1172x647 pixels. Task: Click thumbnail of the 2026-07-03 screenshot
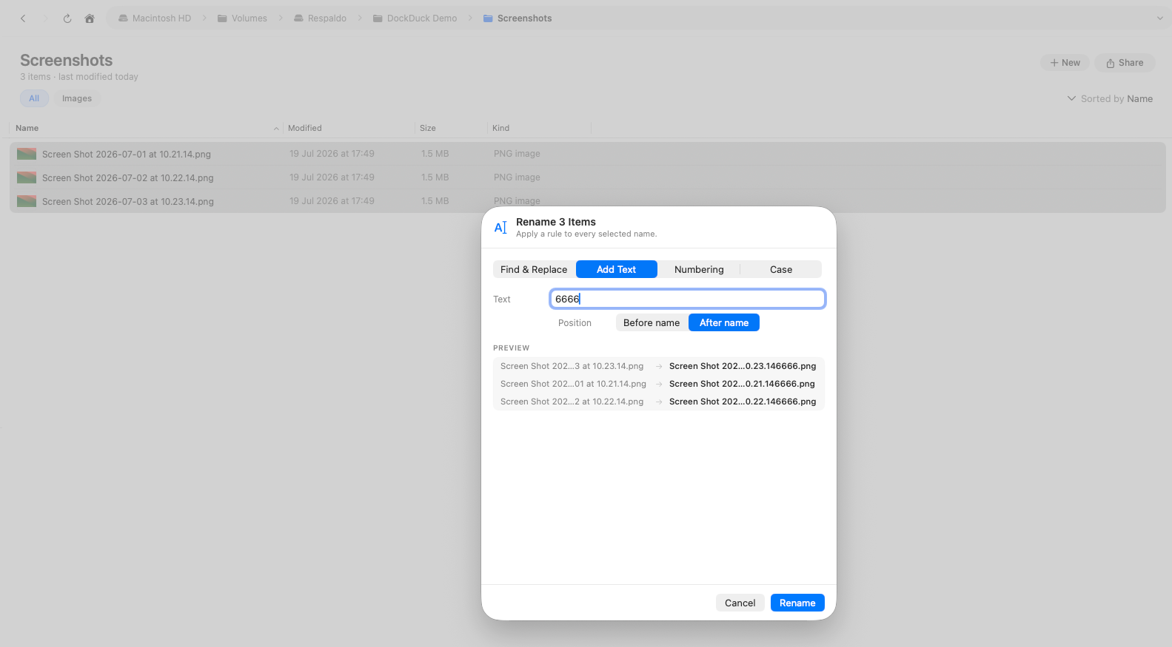[x=27, y=201]
